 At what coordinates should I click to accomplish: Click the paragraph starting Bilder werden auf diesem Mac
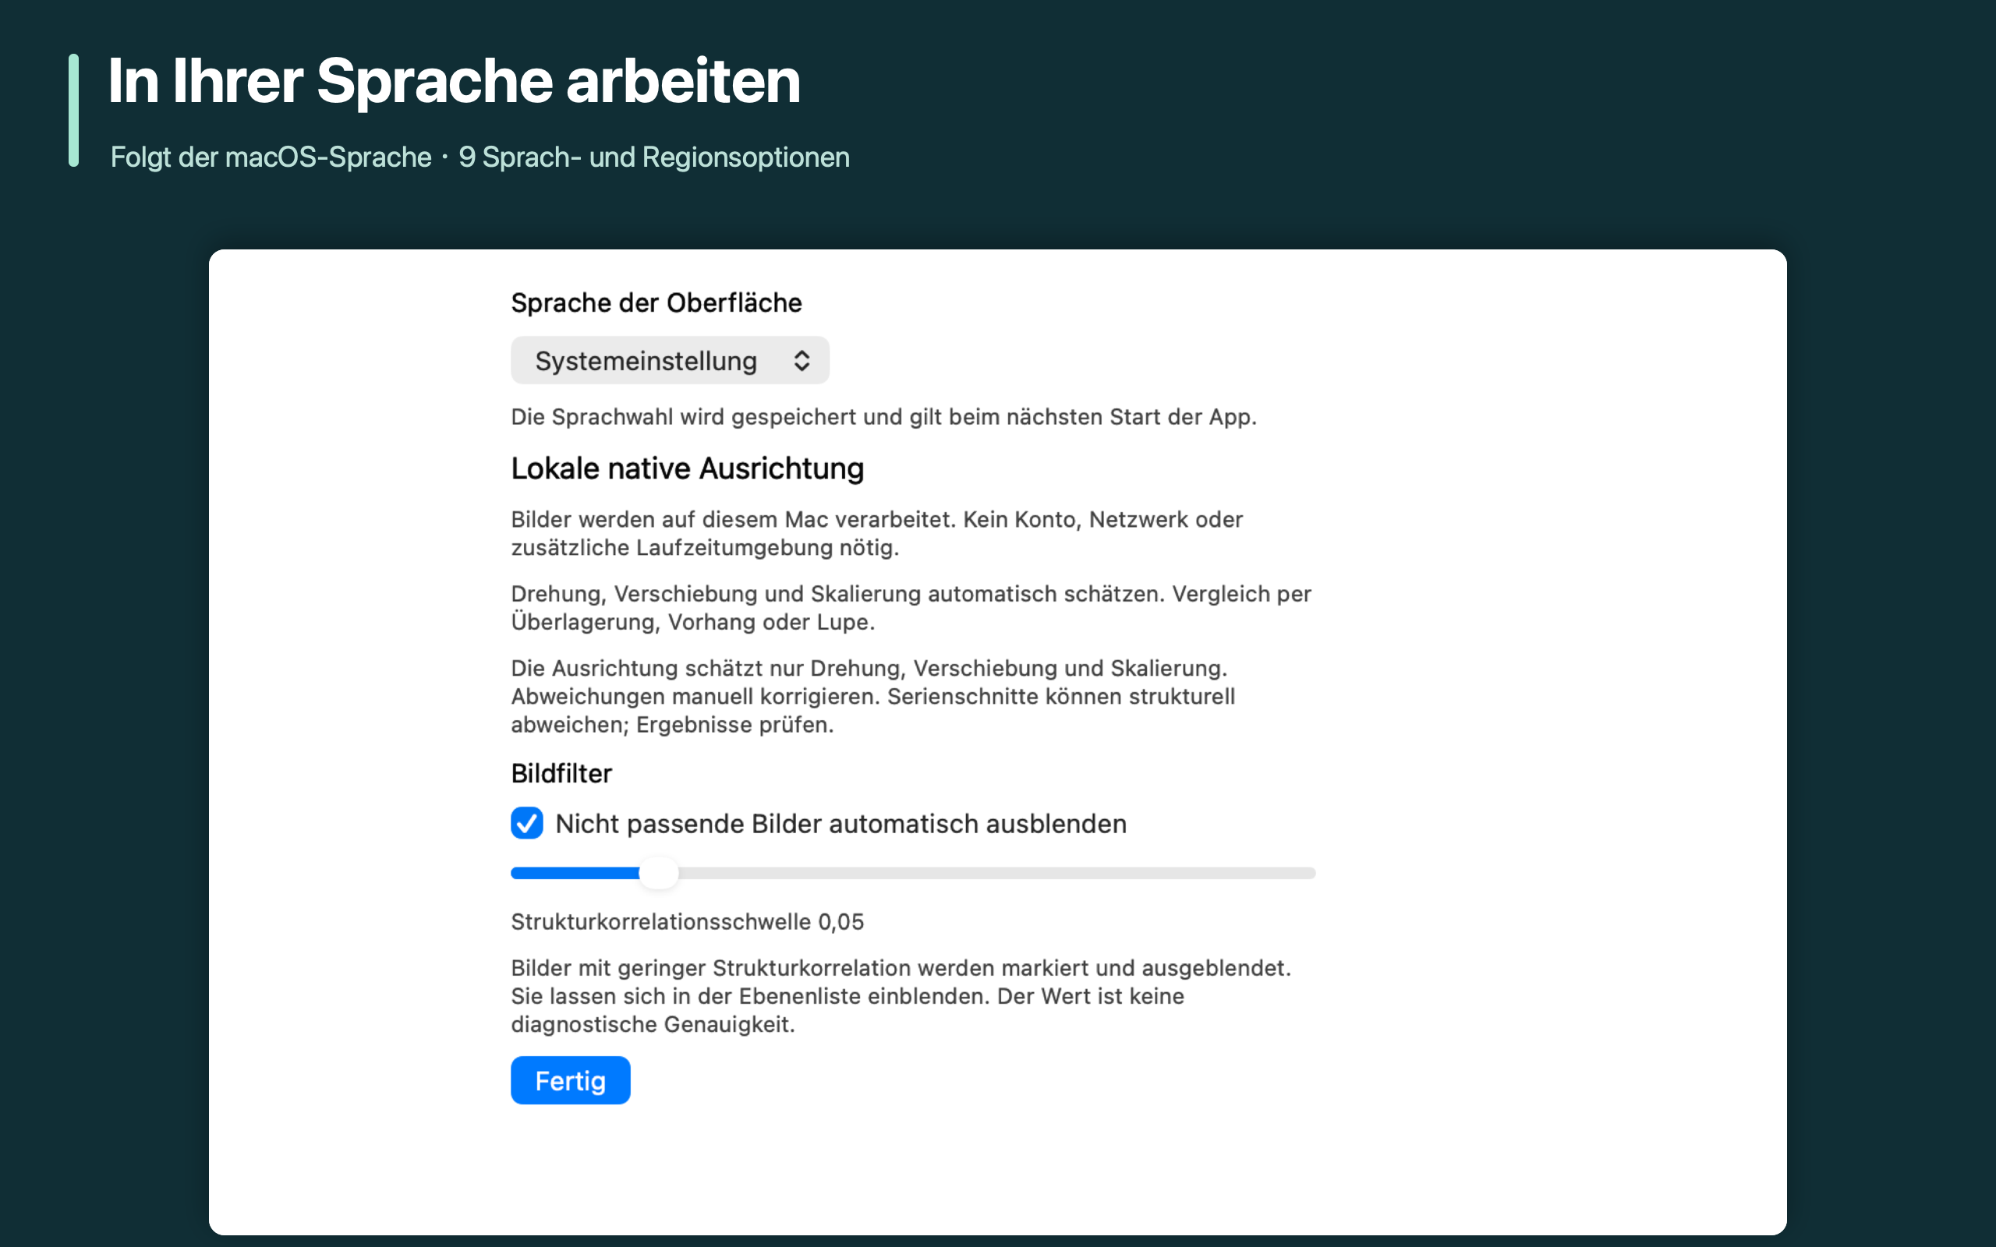click(878, 534)
